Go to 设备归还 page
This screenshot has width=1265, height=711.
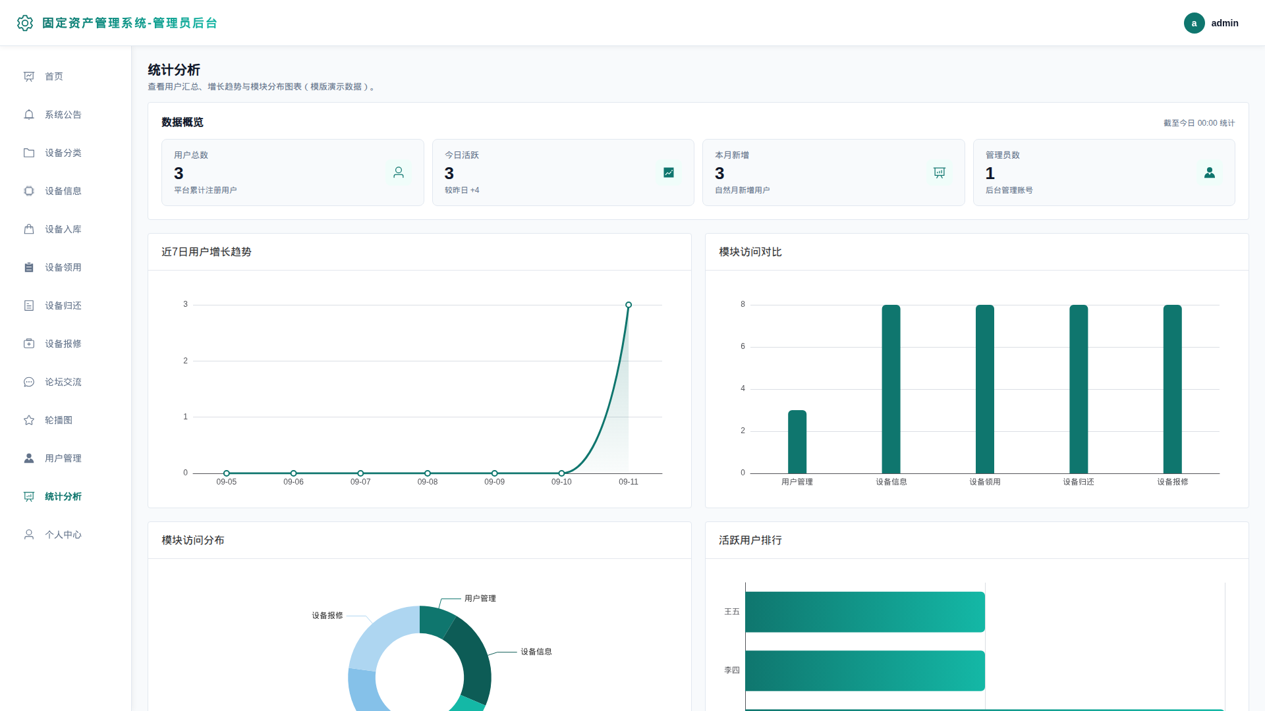(x=66, y=305)
